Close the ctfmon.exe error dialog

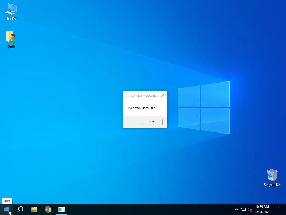tap(163, 95)
